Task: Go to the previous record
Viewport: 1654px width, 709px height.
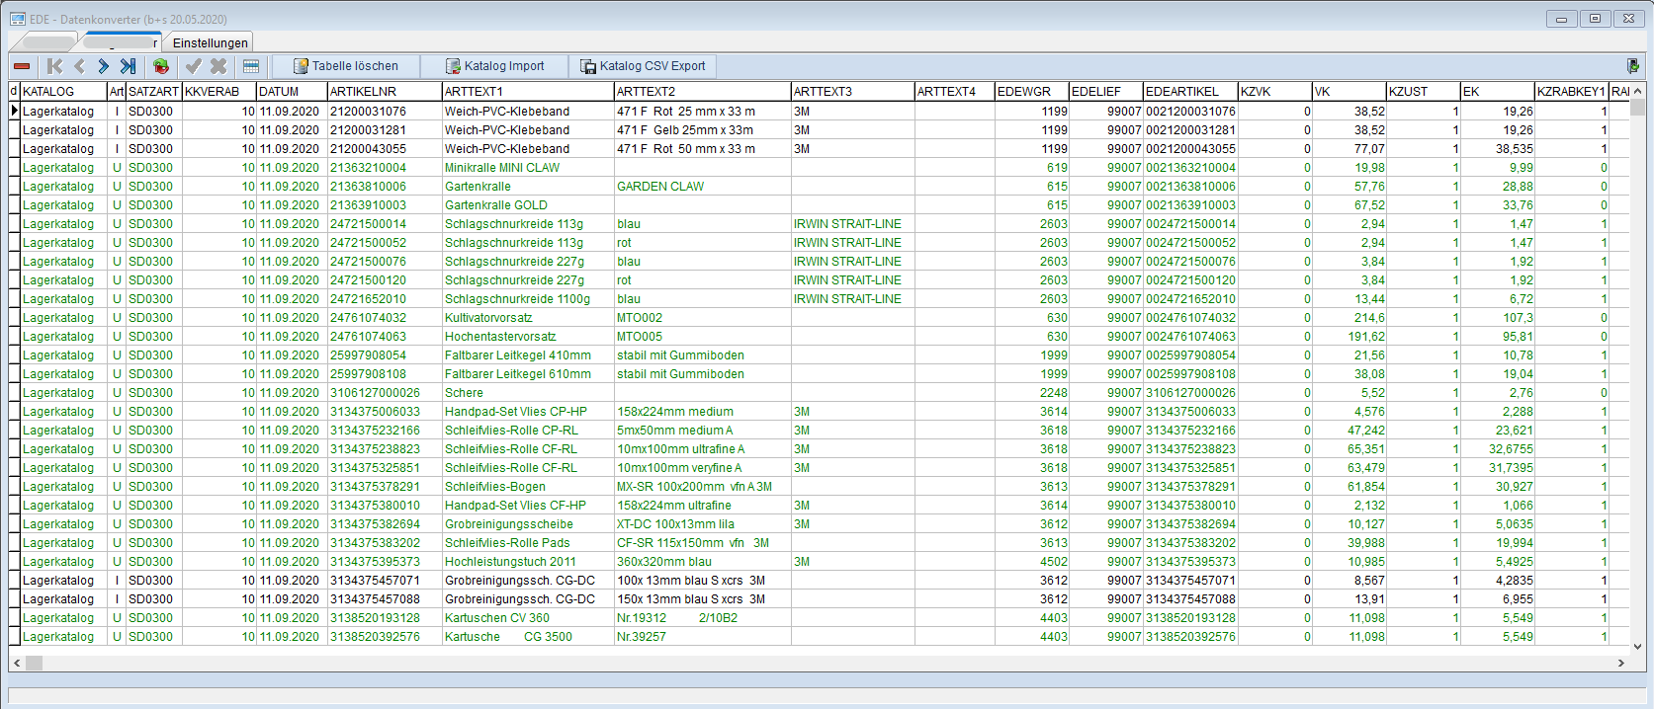Action: click(x=79, y=66)
